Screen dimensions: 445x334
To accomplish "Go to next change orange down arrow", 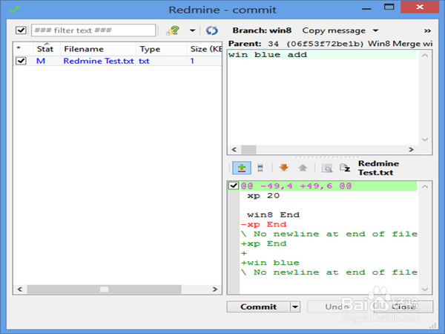I will click(x=284, y=168).
